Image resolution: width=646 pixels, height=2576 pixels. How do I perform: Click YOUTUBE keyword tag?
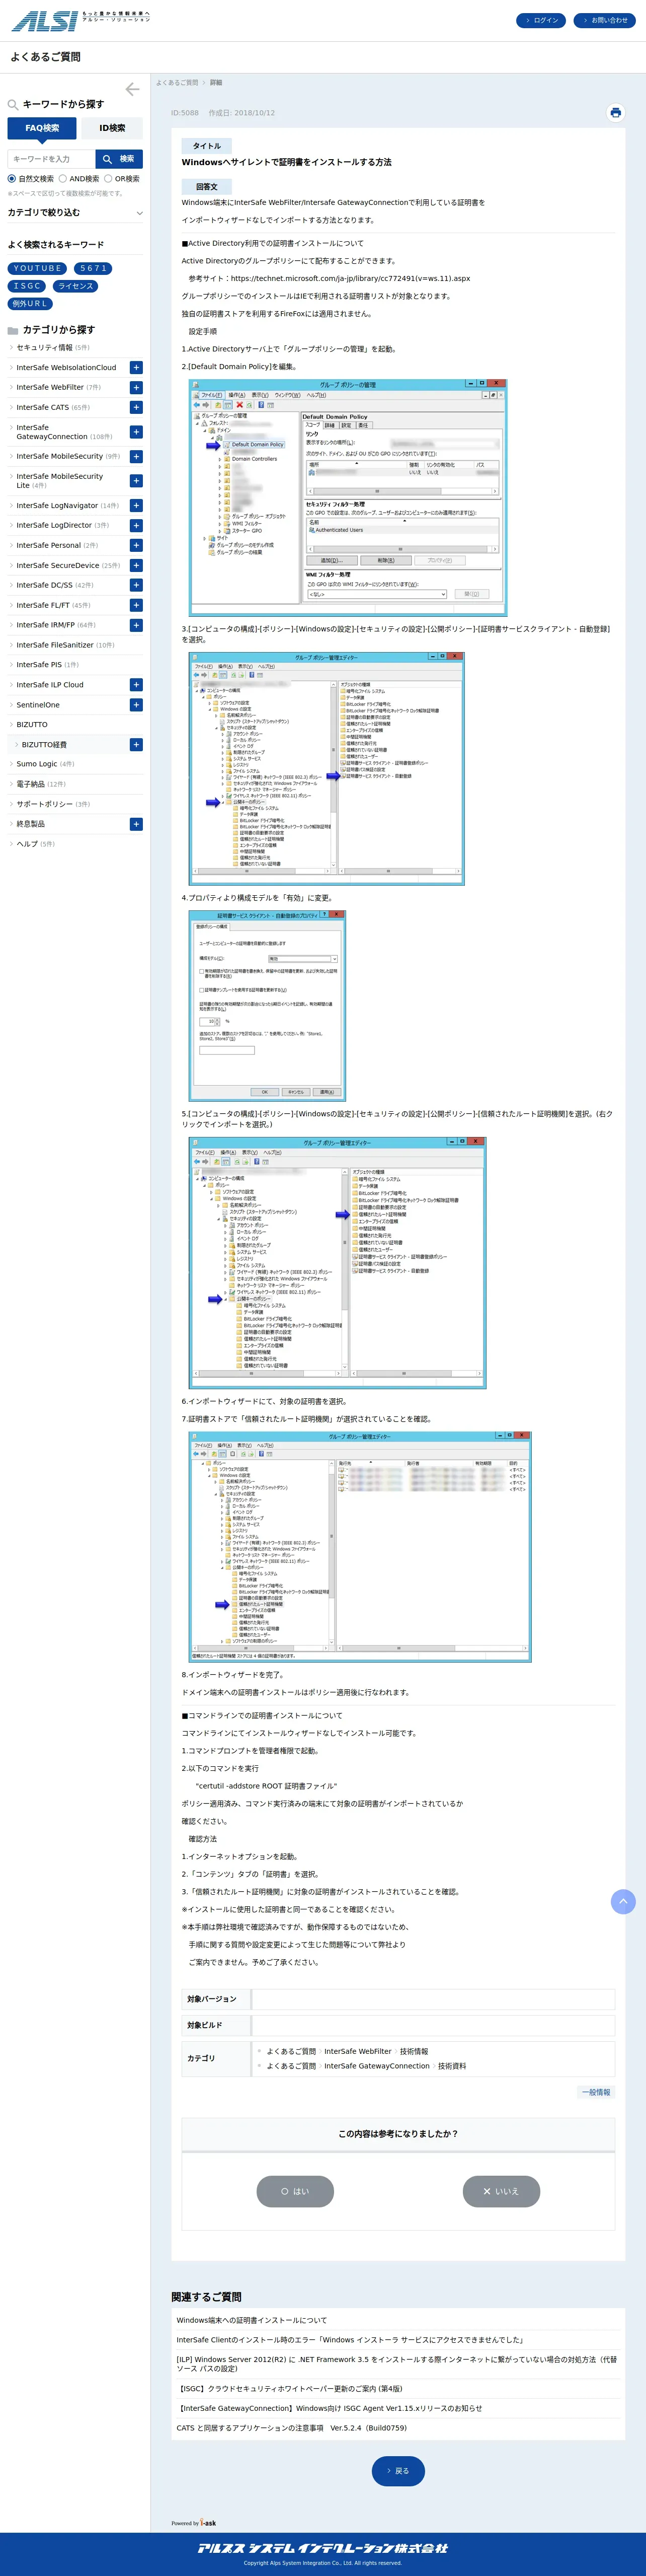37,268
